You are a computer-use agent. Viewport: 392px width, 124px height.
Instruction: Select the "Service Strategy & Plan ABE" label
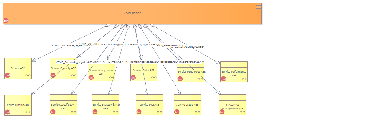[x=106, y=106]
